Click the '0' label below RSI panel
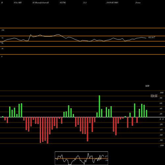The image size is (165, 165). 2,56
